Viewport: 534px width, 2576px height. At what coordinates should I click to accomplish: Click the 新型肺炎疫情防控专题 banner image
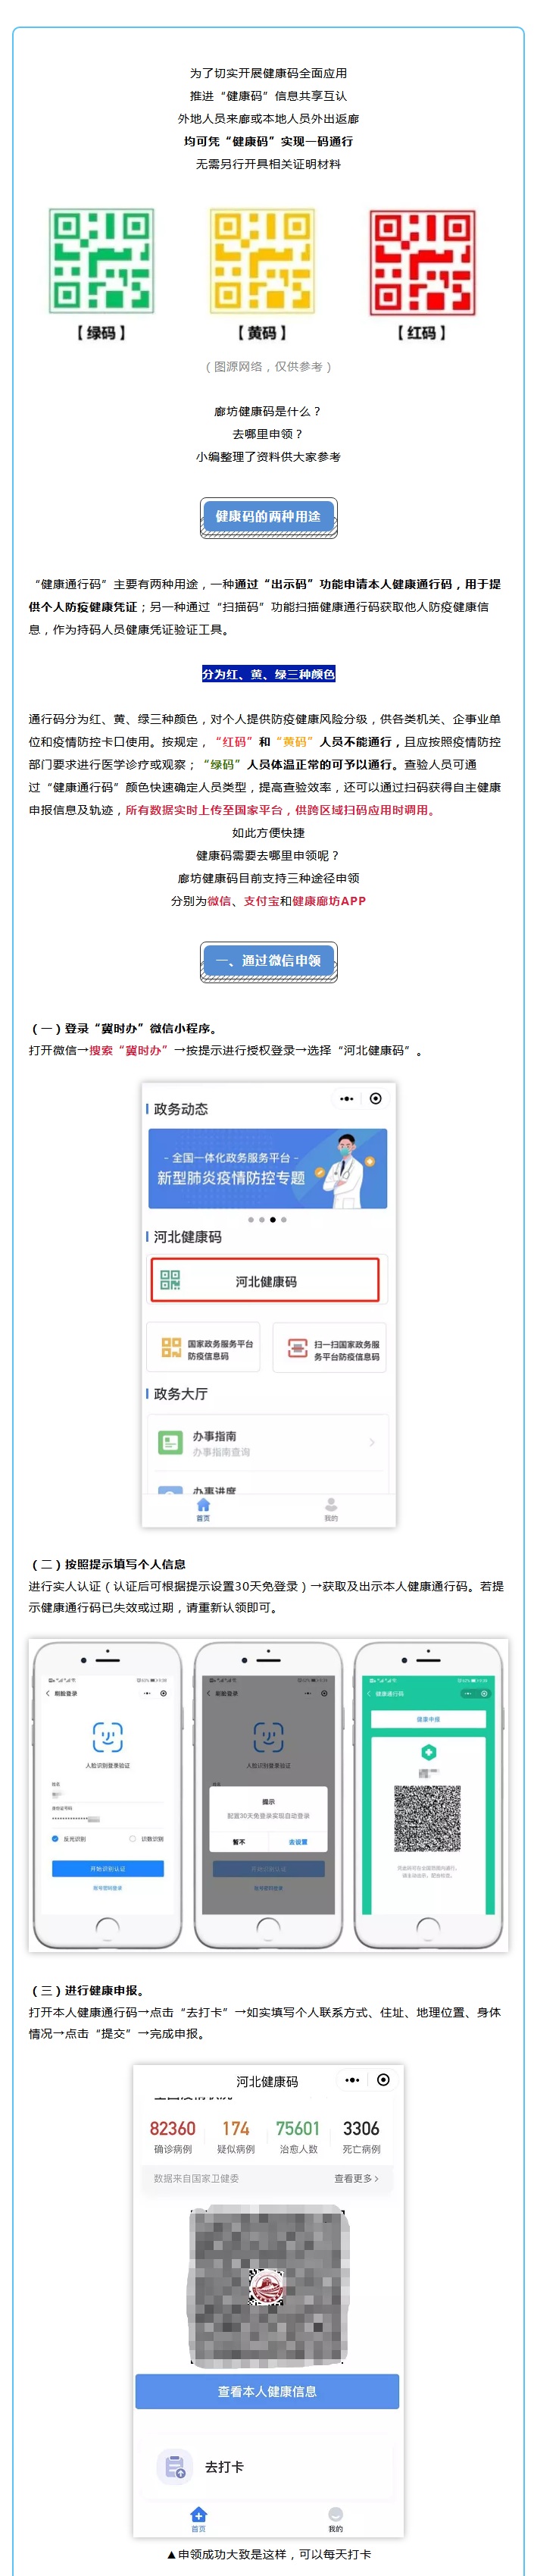267,1168
